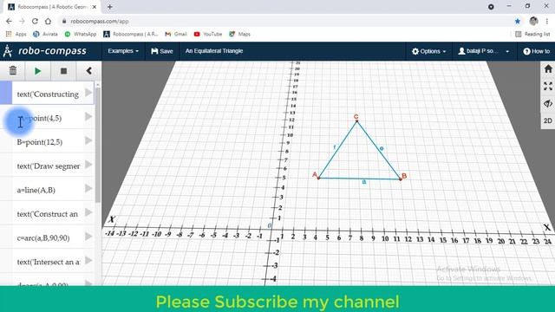Play the text('Intersect an a step arrow

click(88, 261)
